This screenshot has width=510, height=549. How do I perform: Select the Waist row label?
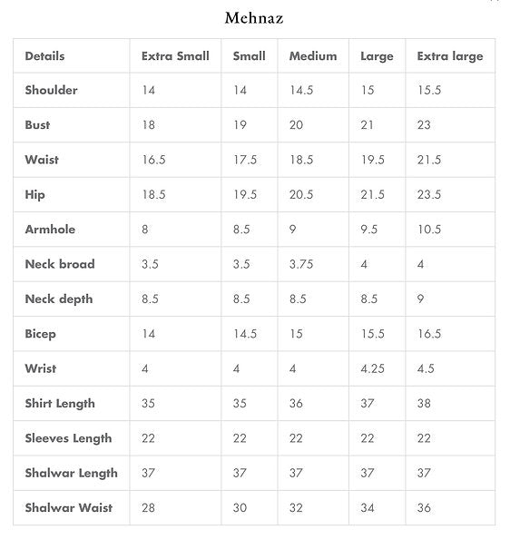click(42, 160)
